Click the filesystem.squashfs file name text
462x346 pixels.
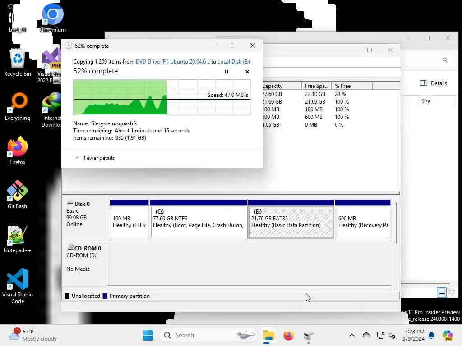click(114, 123)
